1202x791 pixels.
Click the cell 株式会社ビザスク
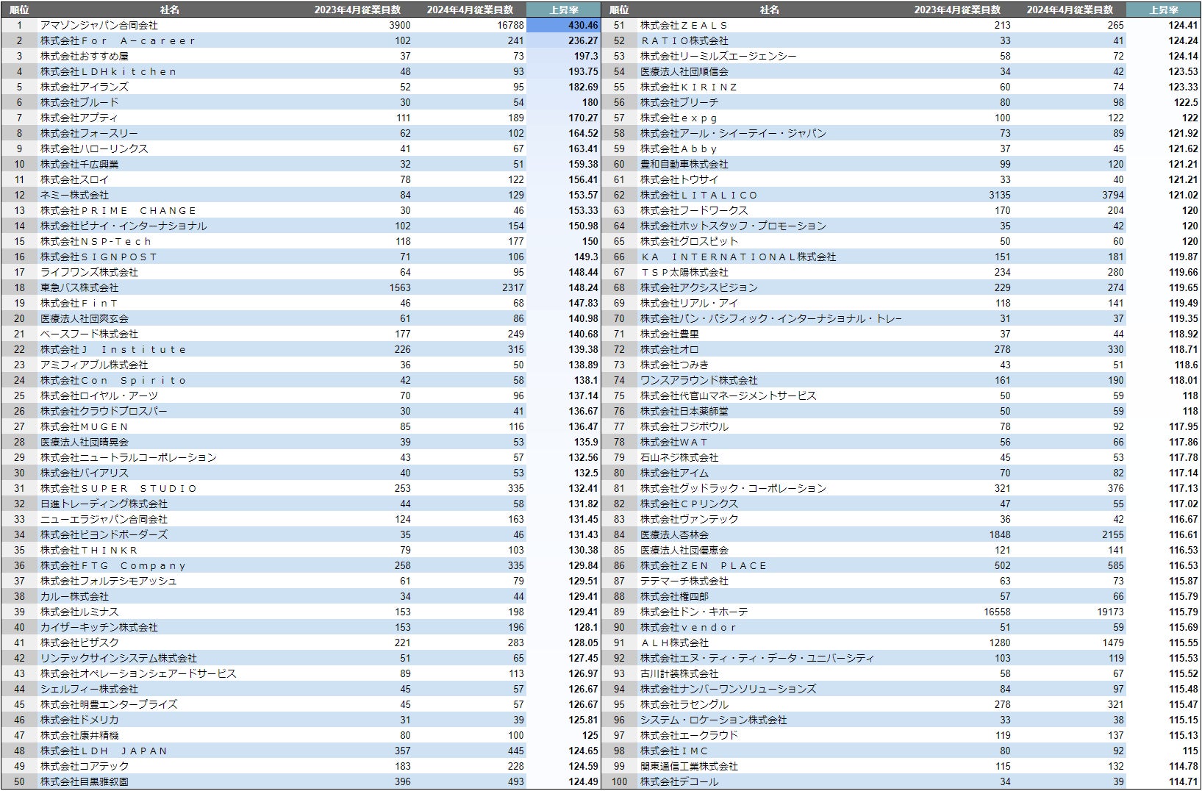click(x=79, y=643)
